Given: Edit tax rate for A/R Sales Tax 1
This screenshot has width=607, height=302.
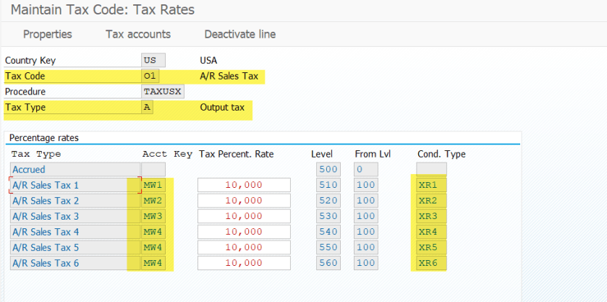Looking at the screenshot, I should (244, 185).
